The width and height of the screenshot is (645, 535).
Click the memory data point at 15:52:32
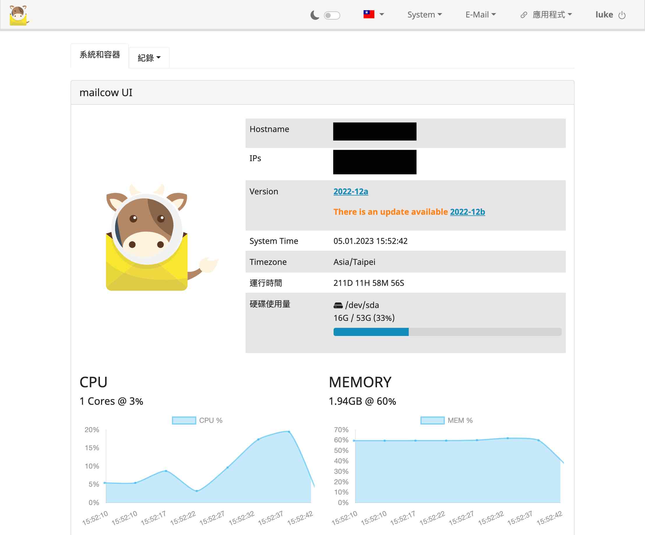point(508,438)
